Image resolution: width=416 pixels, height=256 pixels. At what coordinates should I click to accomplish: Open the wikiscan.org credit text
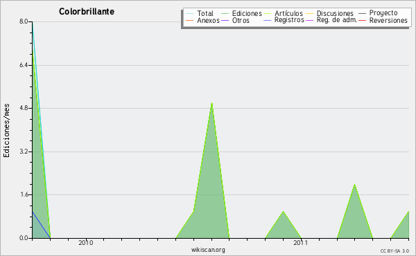tap(208, 250)
